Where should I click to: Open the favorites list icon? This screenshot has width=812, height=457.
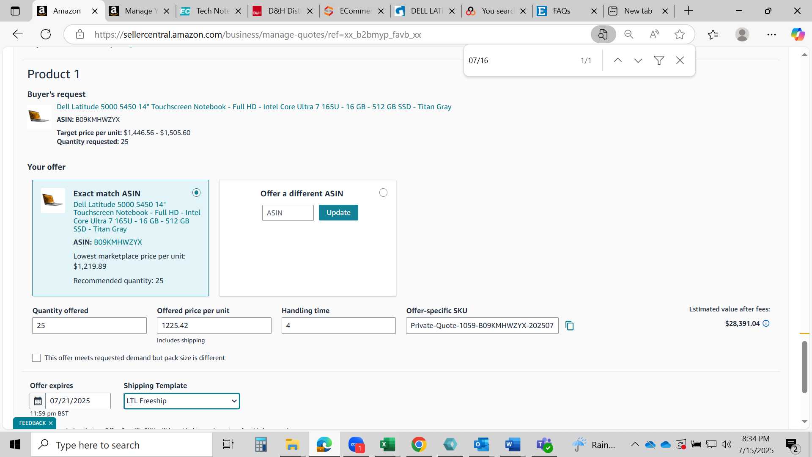click(713, 34)
